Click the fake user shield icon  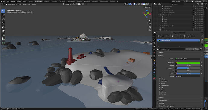coord(194,49)
